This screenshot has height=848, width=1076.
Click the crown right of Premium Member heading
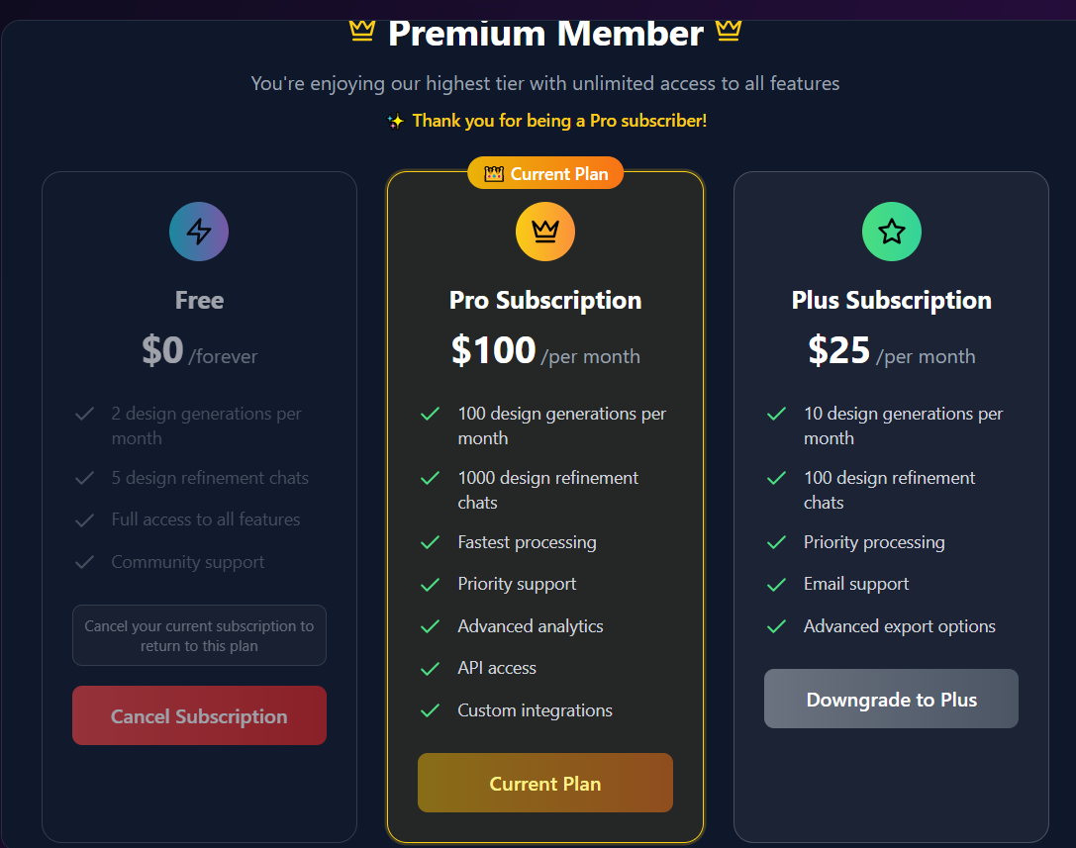pyautogui.click(x=729, y=32)
